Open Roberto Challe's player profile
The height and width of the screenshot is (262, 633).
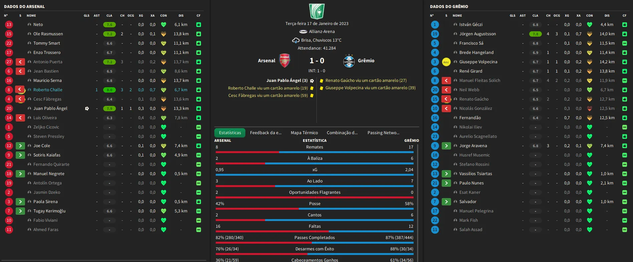(48, 90)
